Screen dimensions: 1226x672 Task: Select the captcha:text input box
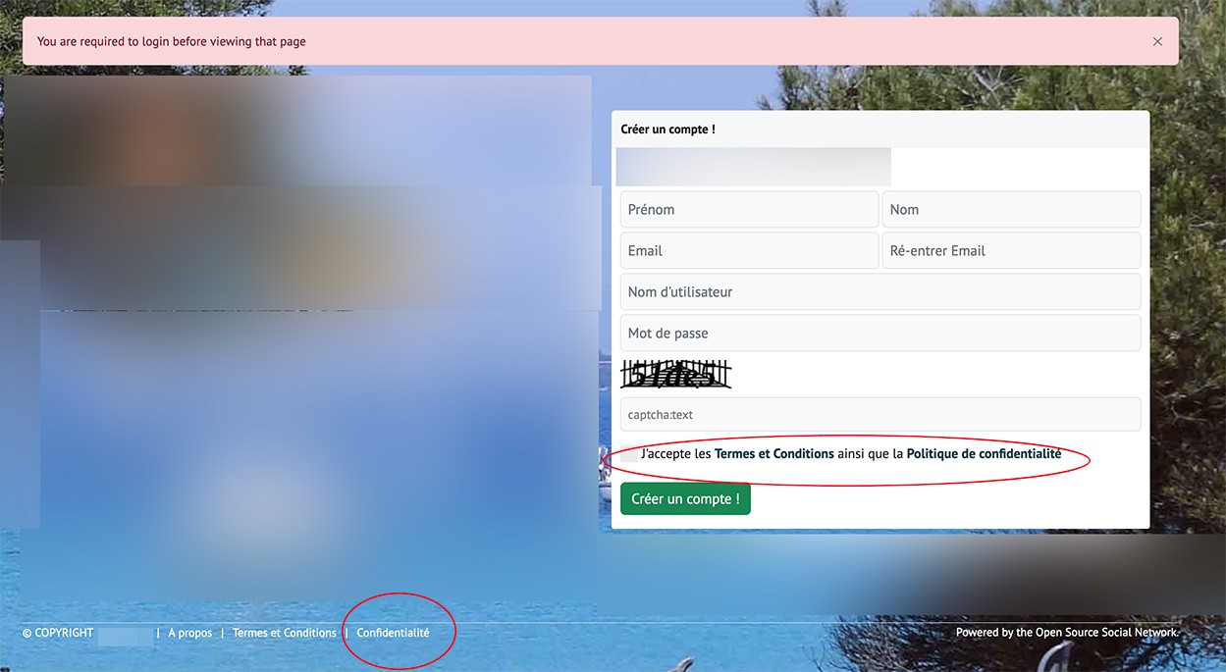click(880, 414)
